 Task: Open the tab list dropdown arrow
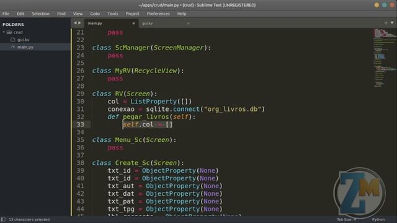(392, 23)
